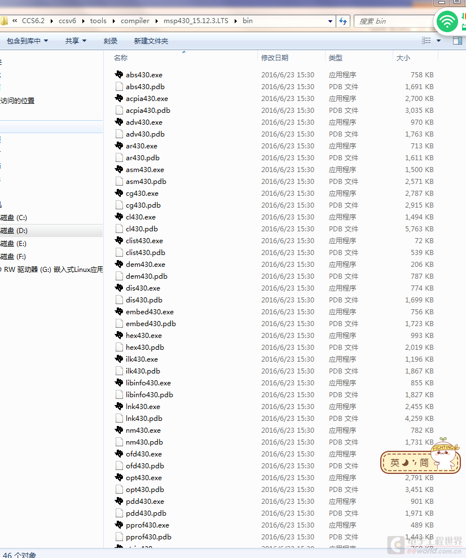Viewport: 466px width, 558px height.
Task: Sort files by 大小 column header
Action: click(x=403, y=58)
